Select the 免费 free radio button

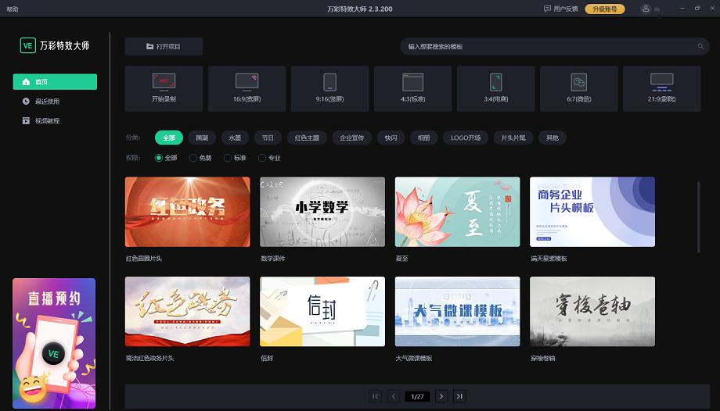tap(193, 158)
